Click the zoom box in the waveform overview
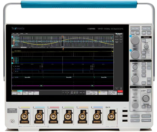Viewport: 157px width, 132px height. click(63, 41)
